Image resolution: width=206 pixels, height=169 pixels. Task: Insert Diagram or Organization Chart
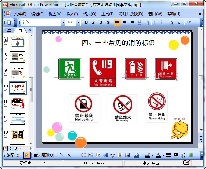coord(113,155)
